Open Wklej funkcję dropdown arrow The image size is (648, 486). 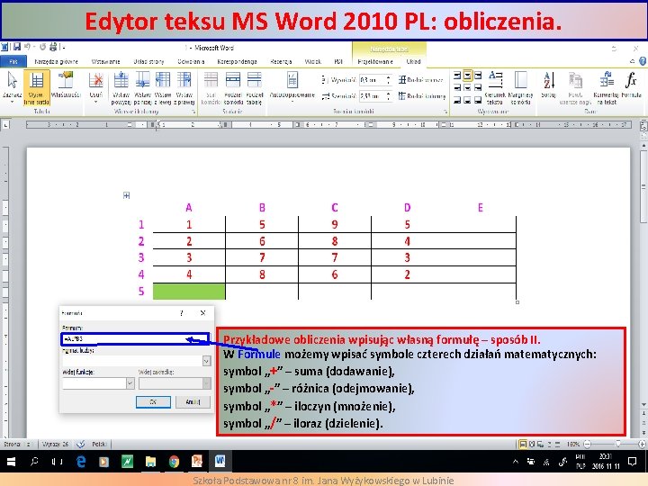pyautogui.click(x=130, y=383)
